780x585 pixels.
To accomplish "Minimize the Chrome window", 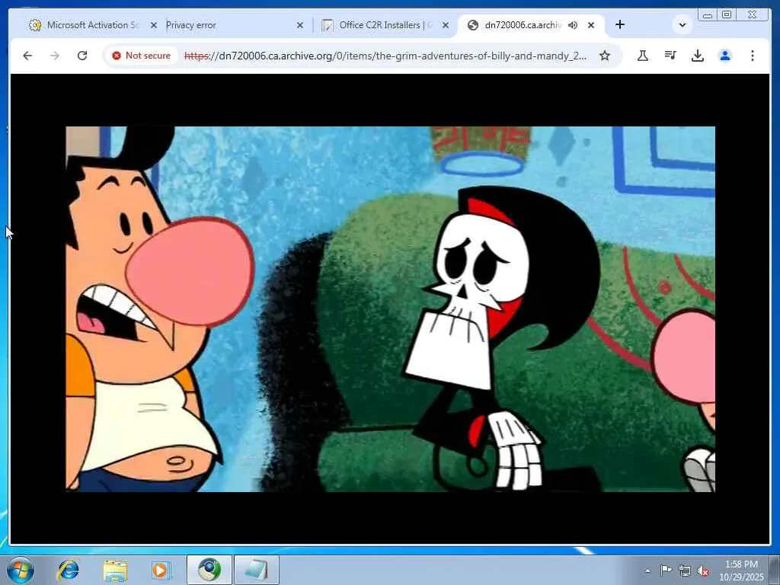I will [708, 15].
